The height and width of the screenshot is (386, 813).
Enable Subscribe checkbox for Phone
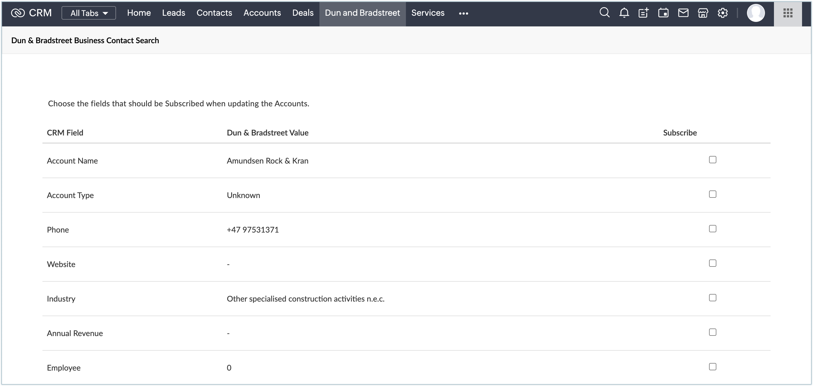(x=712, y=229)
